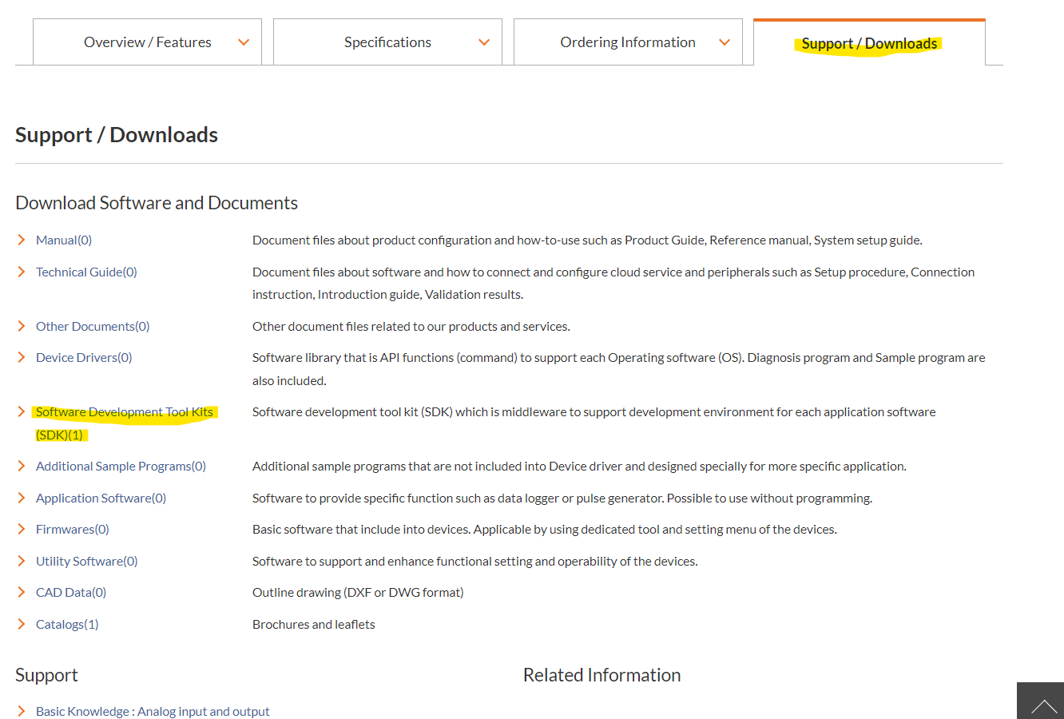
Task: Select the Specifications tab label
Action: [x=387, y=42]
